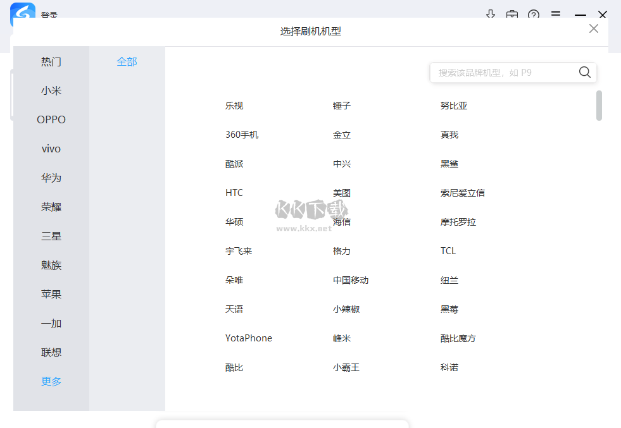This screenshot has width=621, height=428.
Task: Select the OPPO brand tab
Action: [x=51, y=119]
